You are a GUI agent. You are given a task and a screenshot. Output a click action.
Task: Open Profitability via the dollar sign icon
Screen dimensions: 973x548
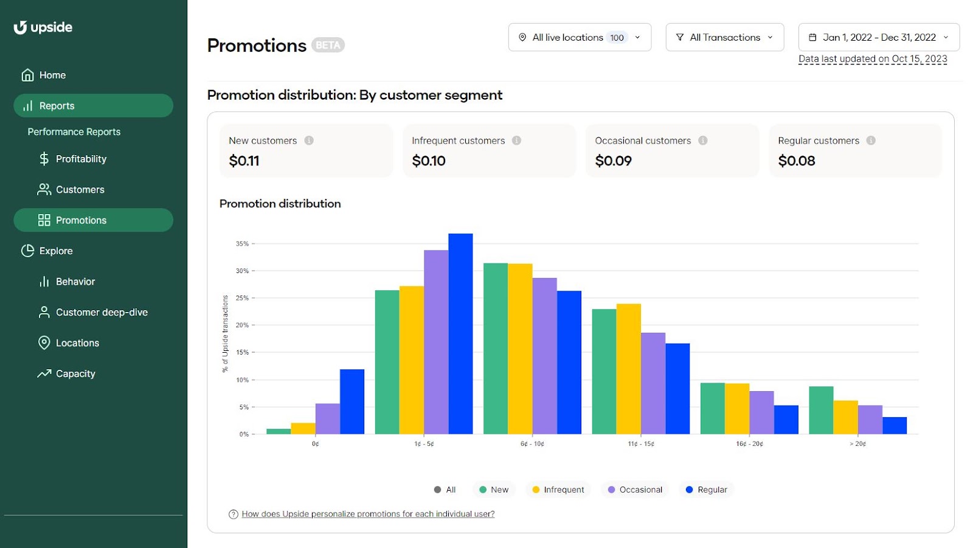pos(43,159)
